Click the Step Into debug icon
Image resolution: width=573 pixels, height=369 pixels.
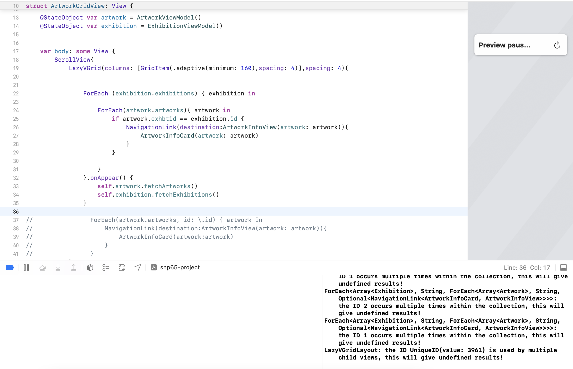(x=58, y=268)
